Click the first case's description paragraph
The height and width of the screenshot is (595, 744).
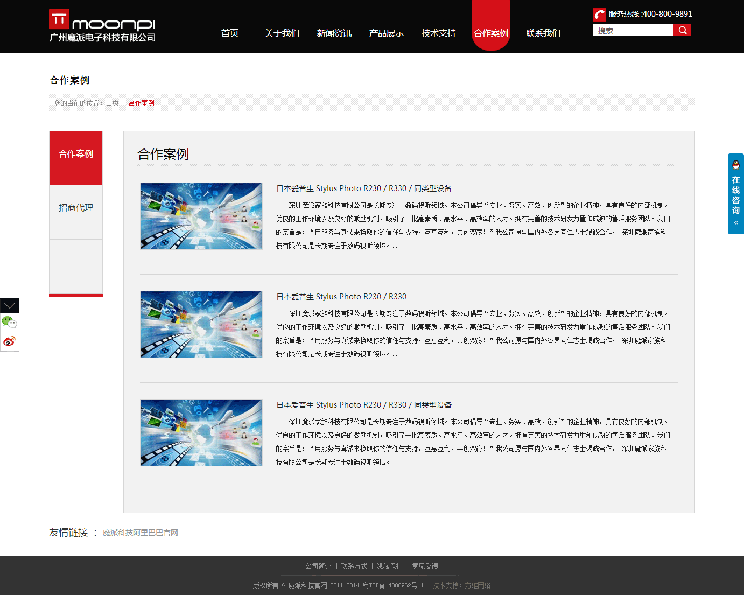coord(473,225)
